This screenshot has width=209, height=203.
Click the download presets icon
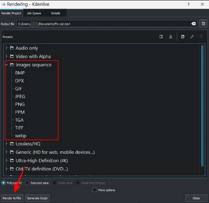171,37
